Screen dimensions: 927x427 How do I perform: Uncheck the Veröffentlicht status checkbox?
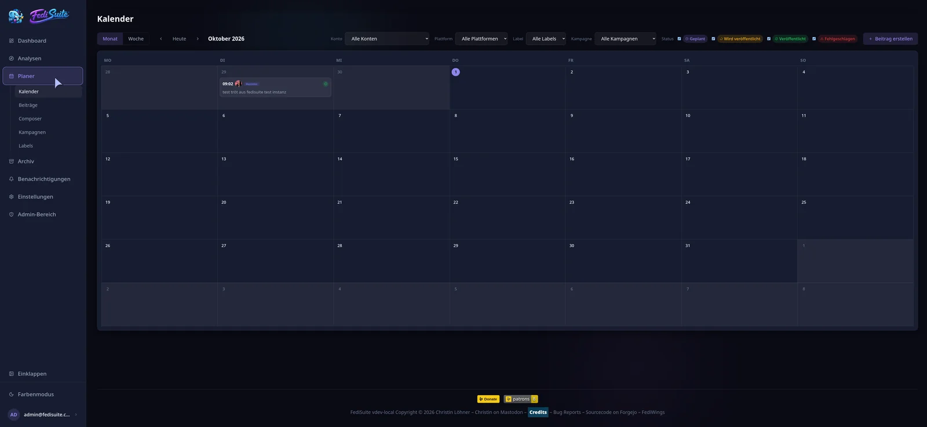coord(769,39)
